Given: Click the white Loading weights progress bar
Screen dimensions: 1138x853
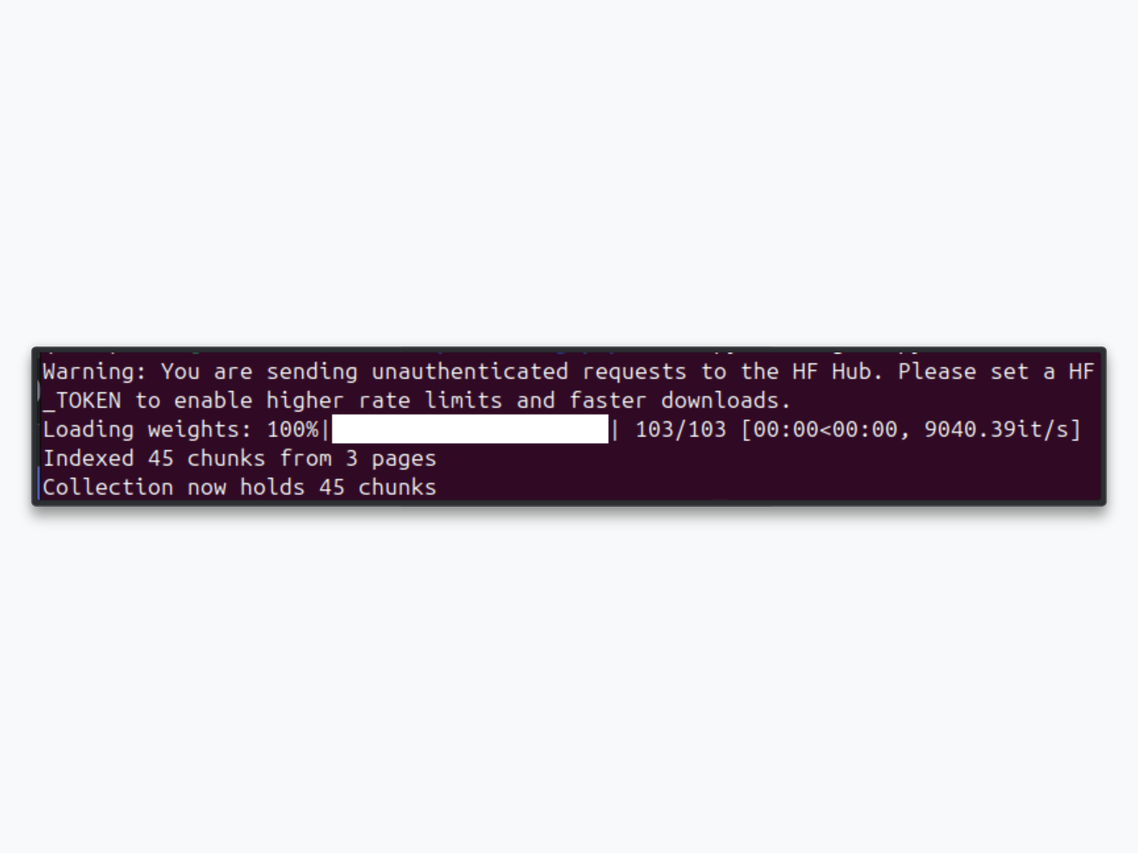Looking at the screenshot, I should (470, 429).
